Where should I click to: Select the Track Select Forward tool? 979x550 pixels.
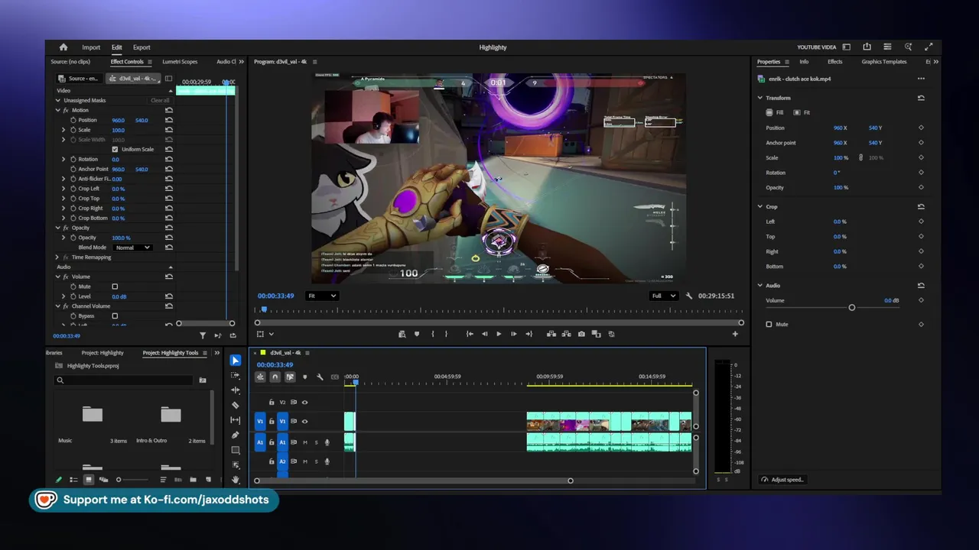click(236, 375)
